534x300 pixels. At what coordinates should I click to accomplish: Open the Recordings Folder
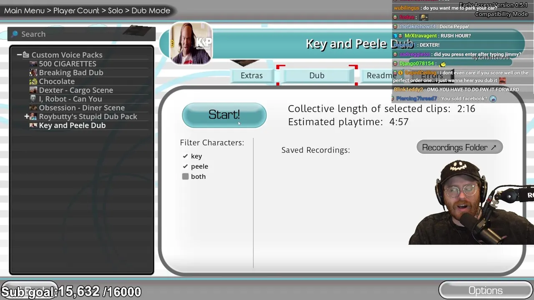coord(459,147)
